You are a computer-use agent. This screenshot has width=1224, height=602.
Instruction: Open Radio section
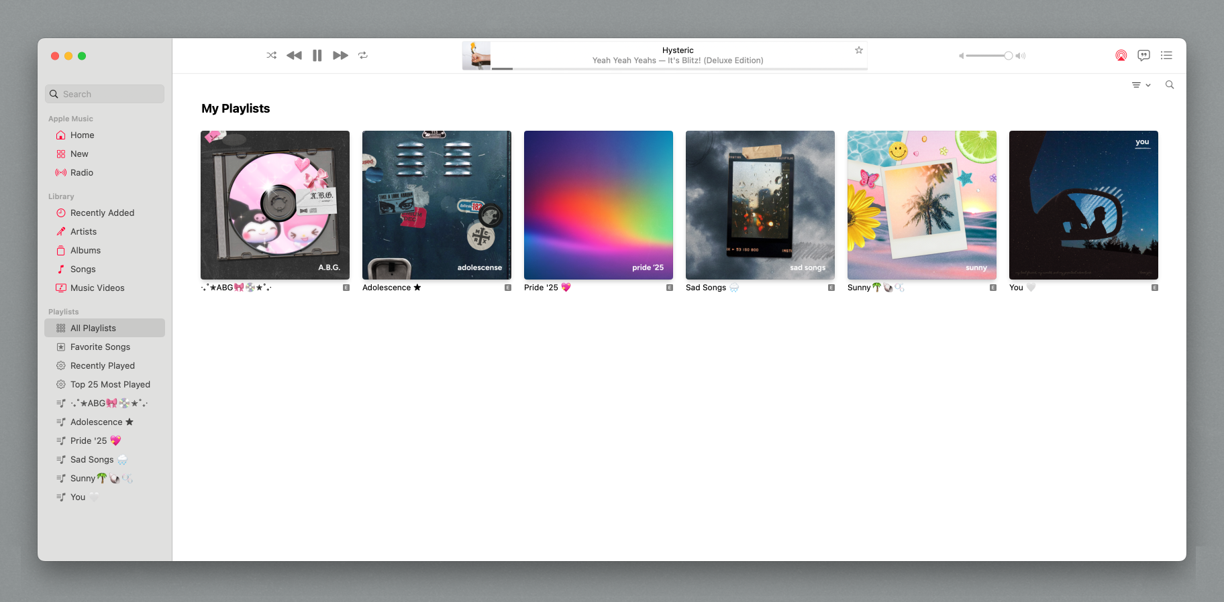(x=81, y=172)
